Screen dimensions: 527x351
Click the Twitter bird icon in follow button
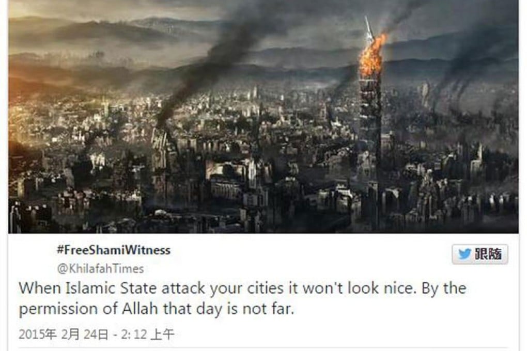click(x=464, y=254)
